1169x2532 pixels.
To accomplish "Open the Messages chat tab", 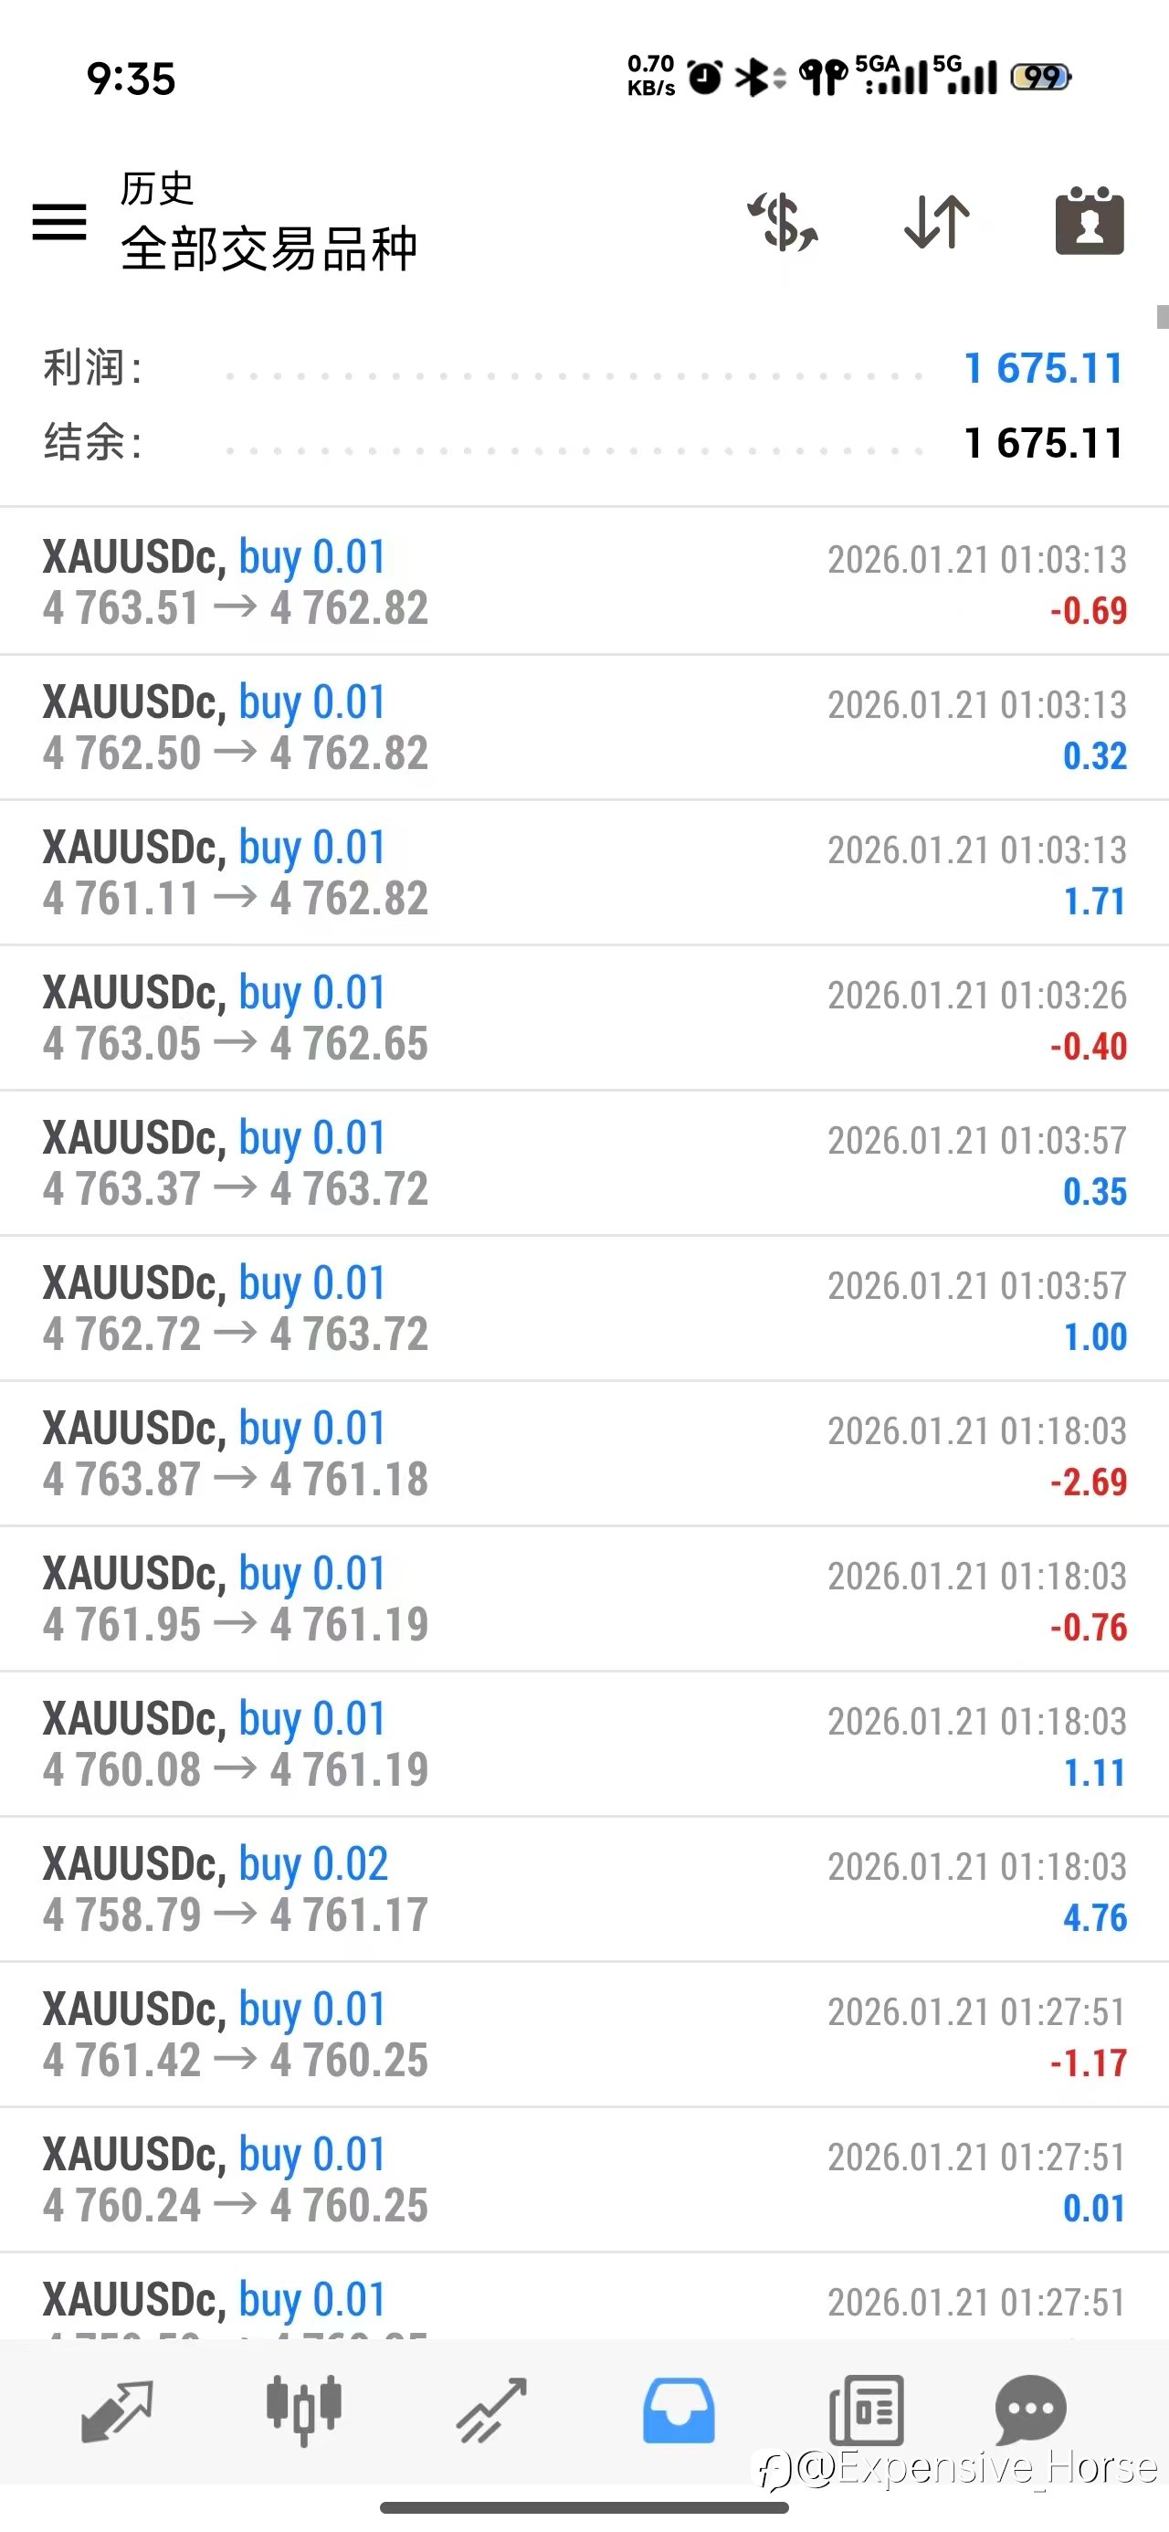I will pyautogui.click(x=1030, y=2411).
